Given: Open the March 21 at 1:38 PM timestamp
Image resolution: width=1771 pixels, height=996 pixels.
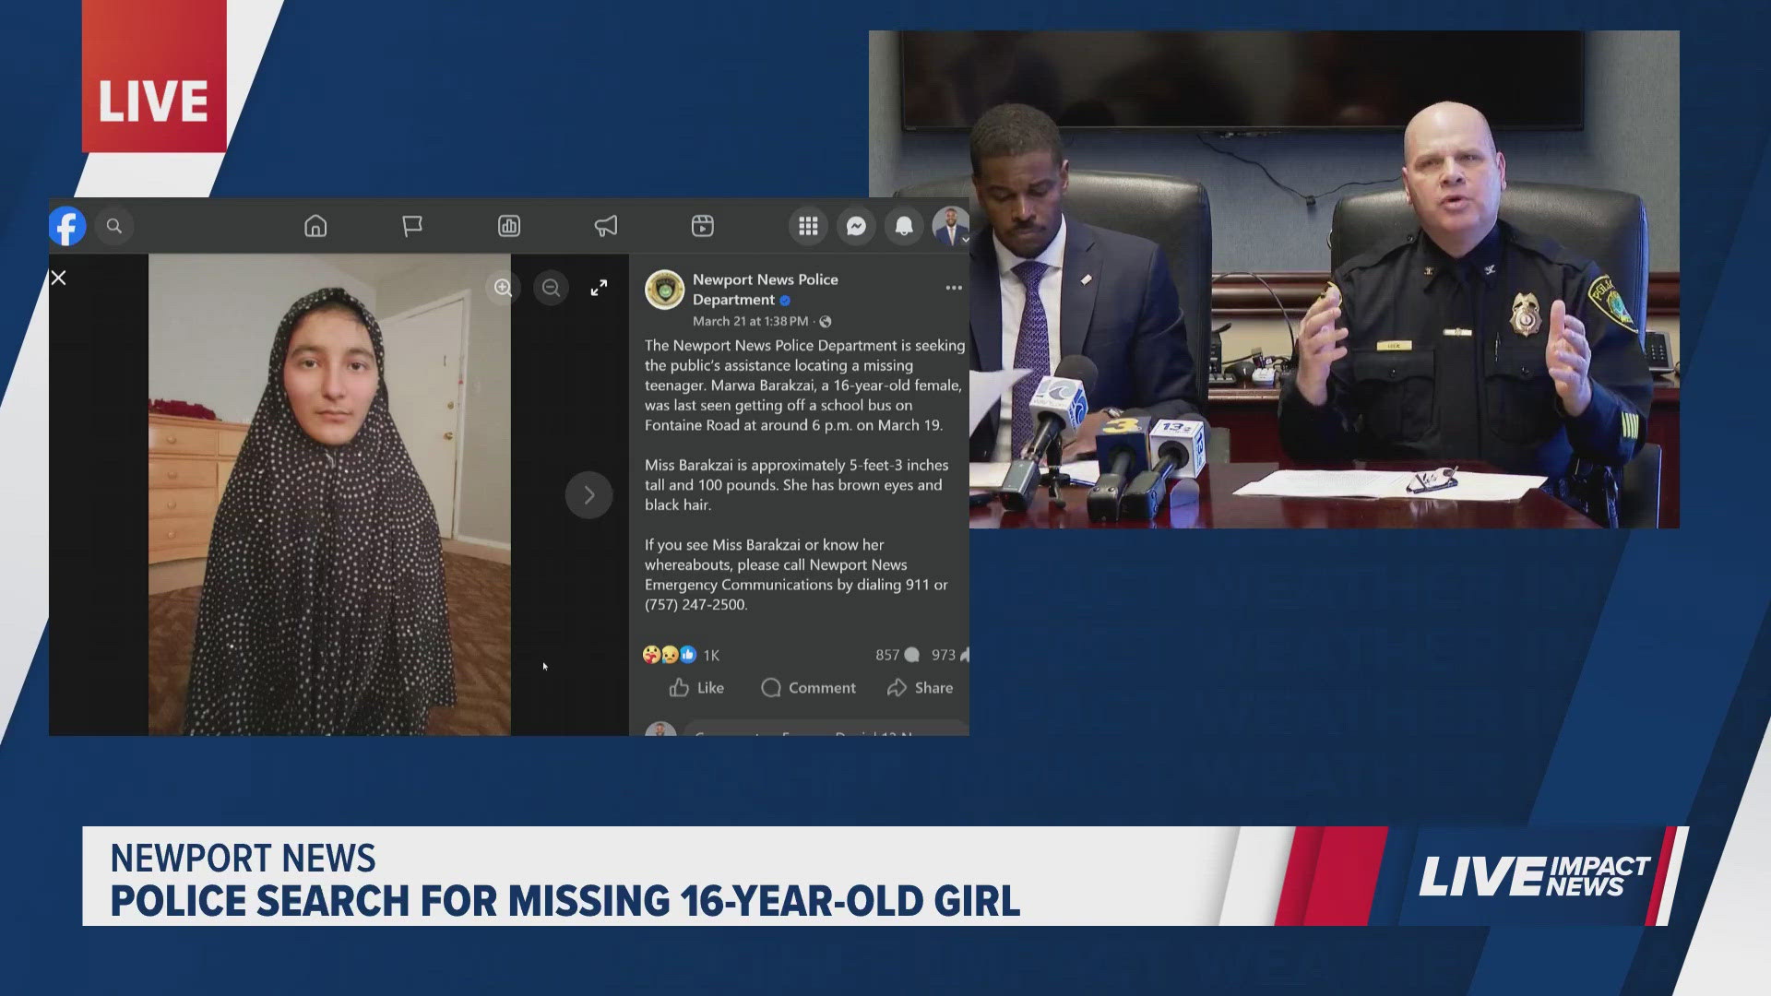Looking at the screenshot, I should pos(750,321).
